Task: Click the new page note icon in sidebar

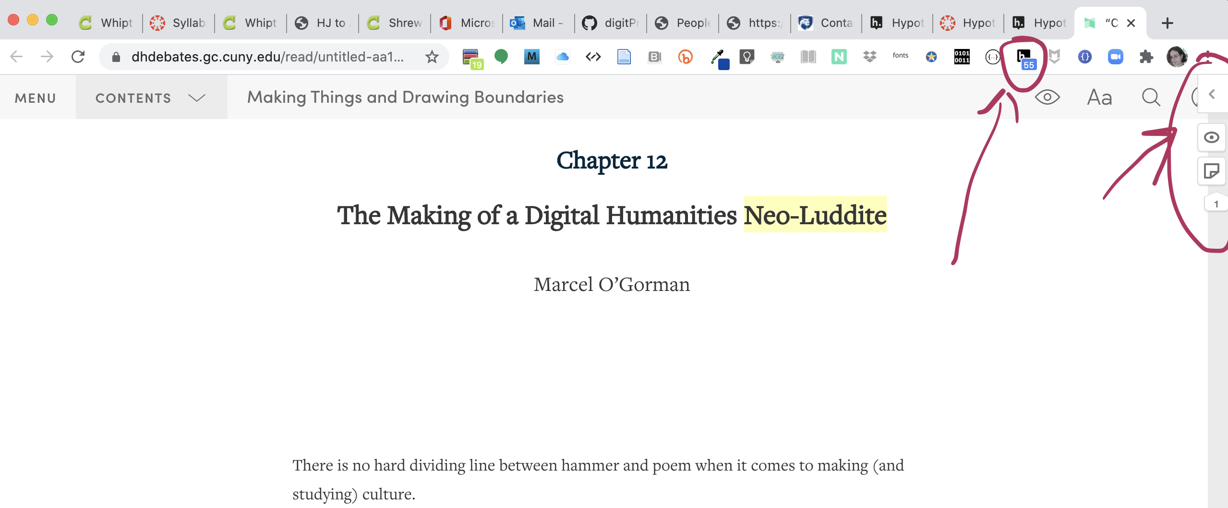Action: pos(1211,171)
